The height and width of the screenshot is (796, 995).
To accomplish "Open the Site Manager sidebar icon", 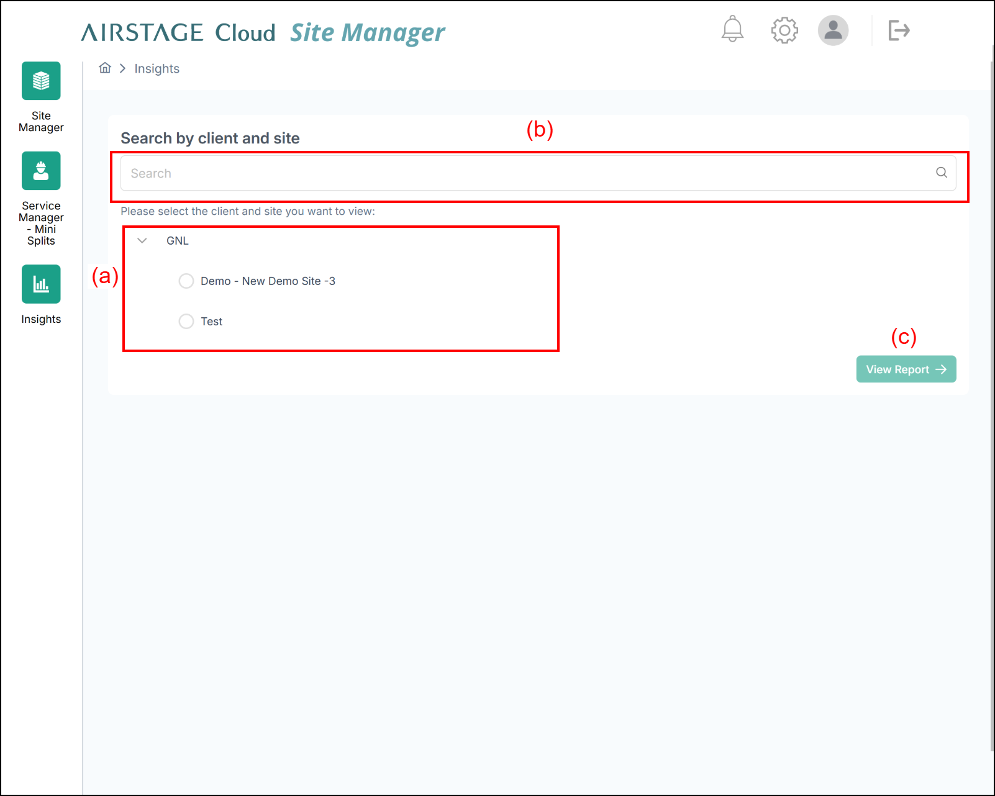I will (41, 81).
